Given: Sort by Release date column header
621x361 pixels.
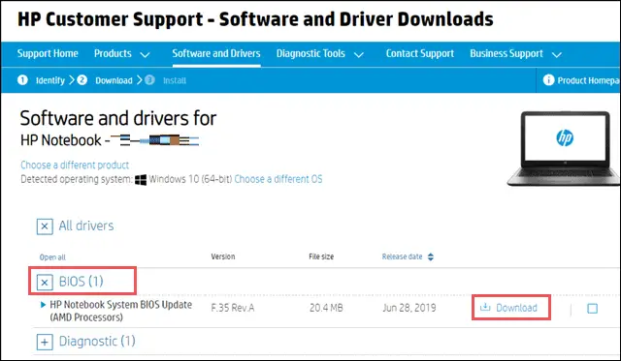Looking at the screenshot, I should tap(402, 256).
